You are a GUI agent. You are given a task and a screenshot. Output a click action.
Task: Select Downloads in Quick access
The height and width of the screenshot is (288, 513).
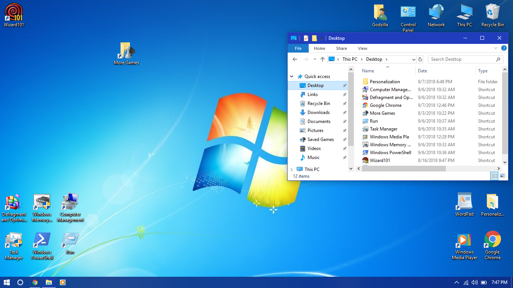pyautogui.click(x=318, y=112)
